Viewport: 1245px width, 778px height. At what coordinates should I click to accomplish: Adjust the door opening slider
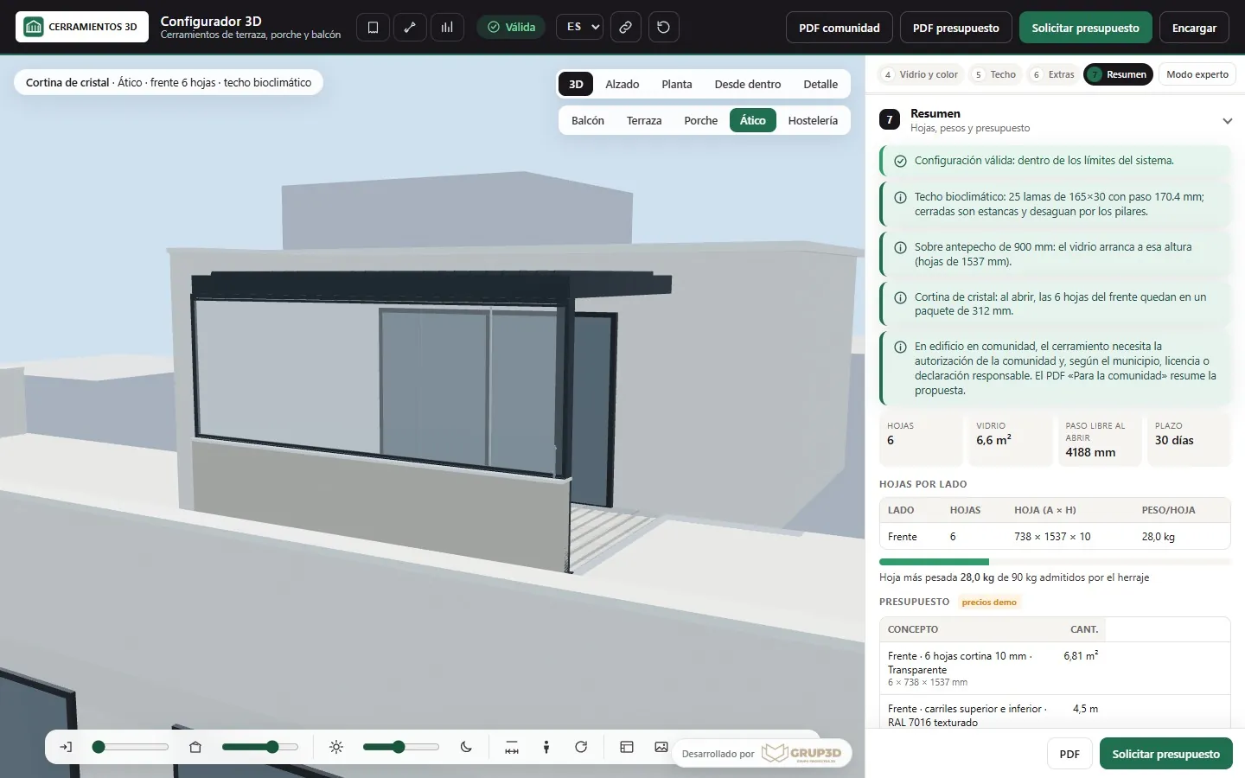point(131,747)
